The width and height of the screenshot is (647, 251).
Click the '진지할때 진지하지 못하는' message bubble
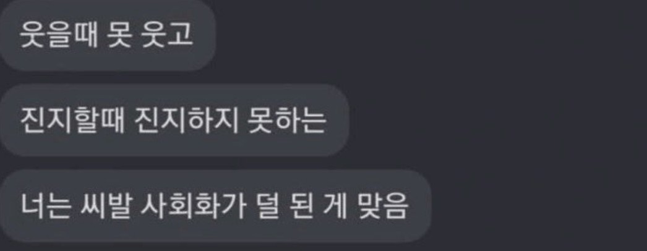coord(174,121)
